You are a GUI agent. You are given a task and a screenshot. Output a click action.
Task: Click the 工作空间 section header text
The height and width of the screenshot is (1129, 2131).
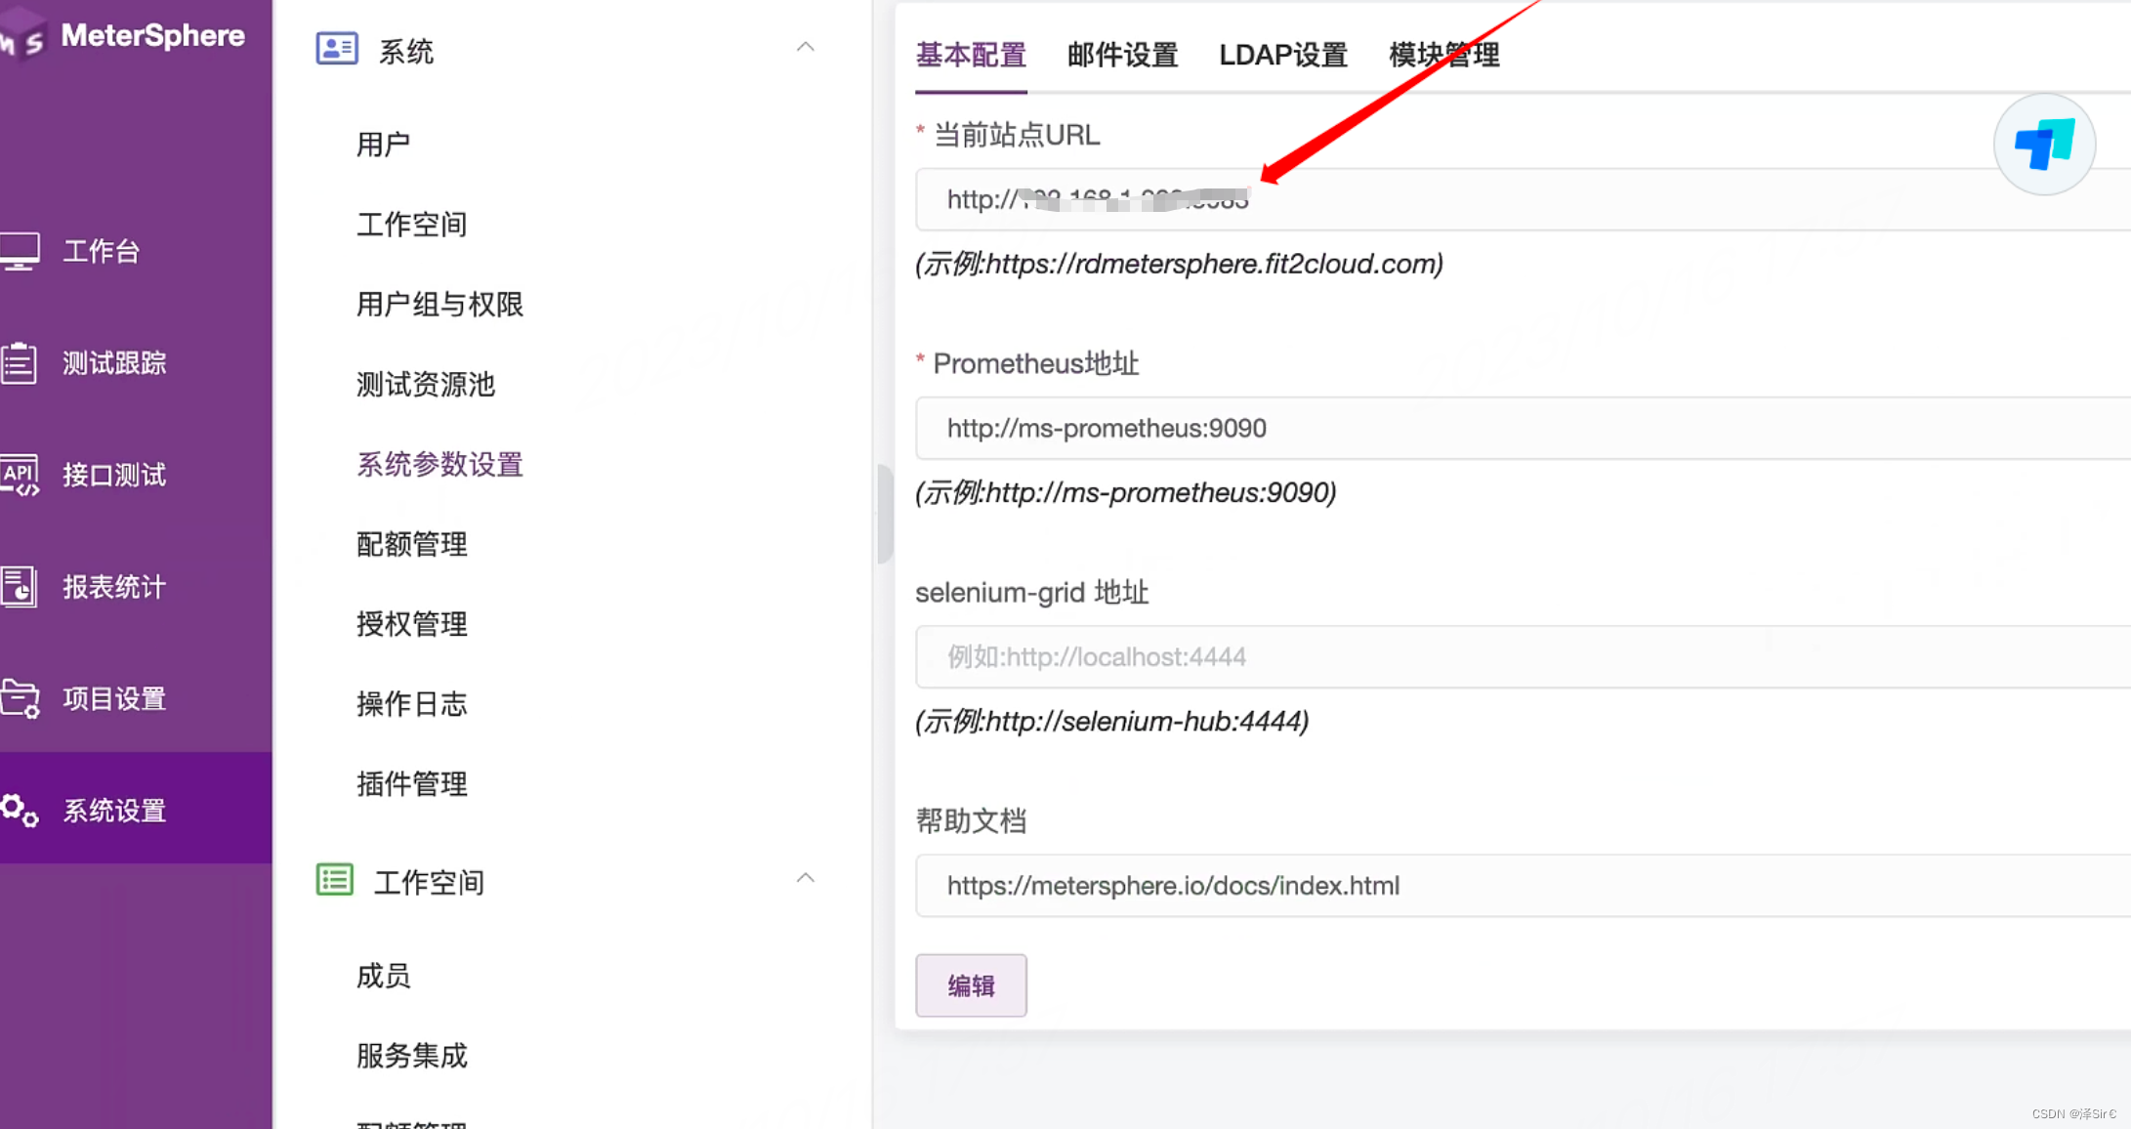430,883
